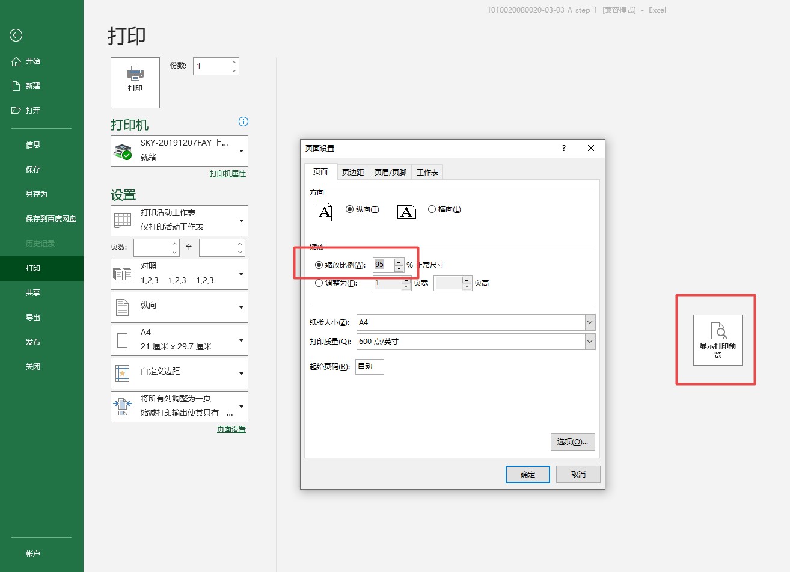The width and height of the screenshot is (790, 572).
Task: Click the back arrow circle icon
Action: [x=16, y=35]
